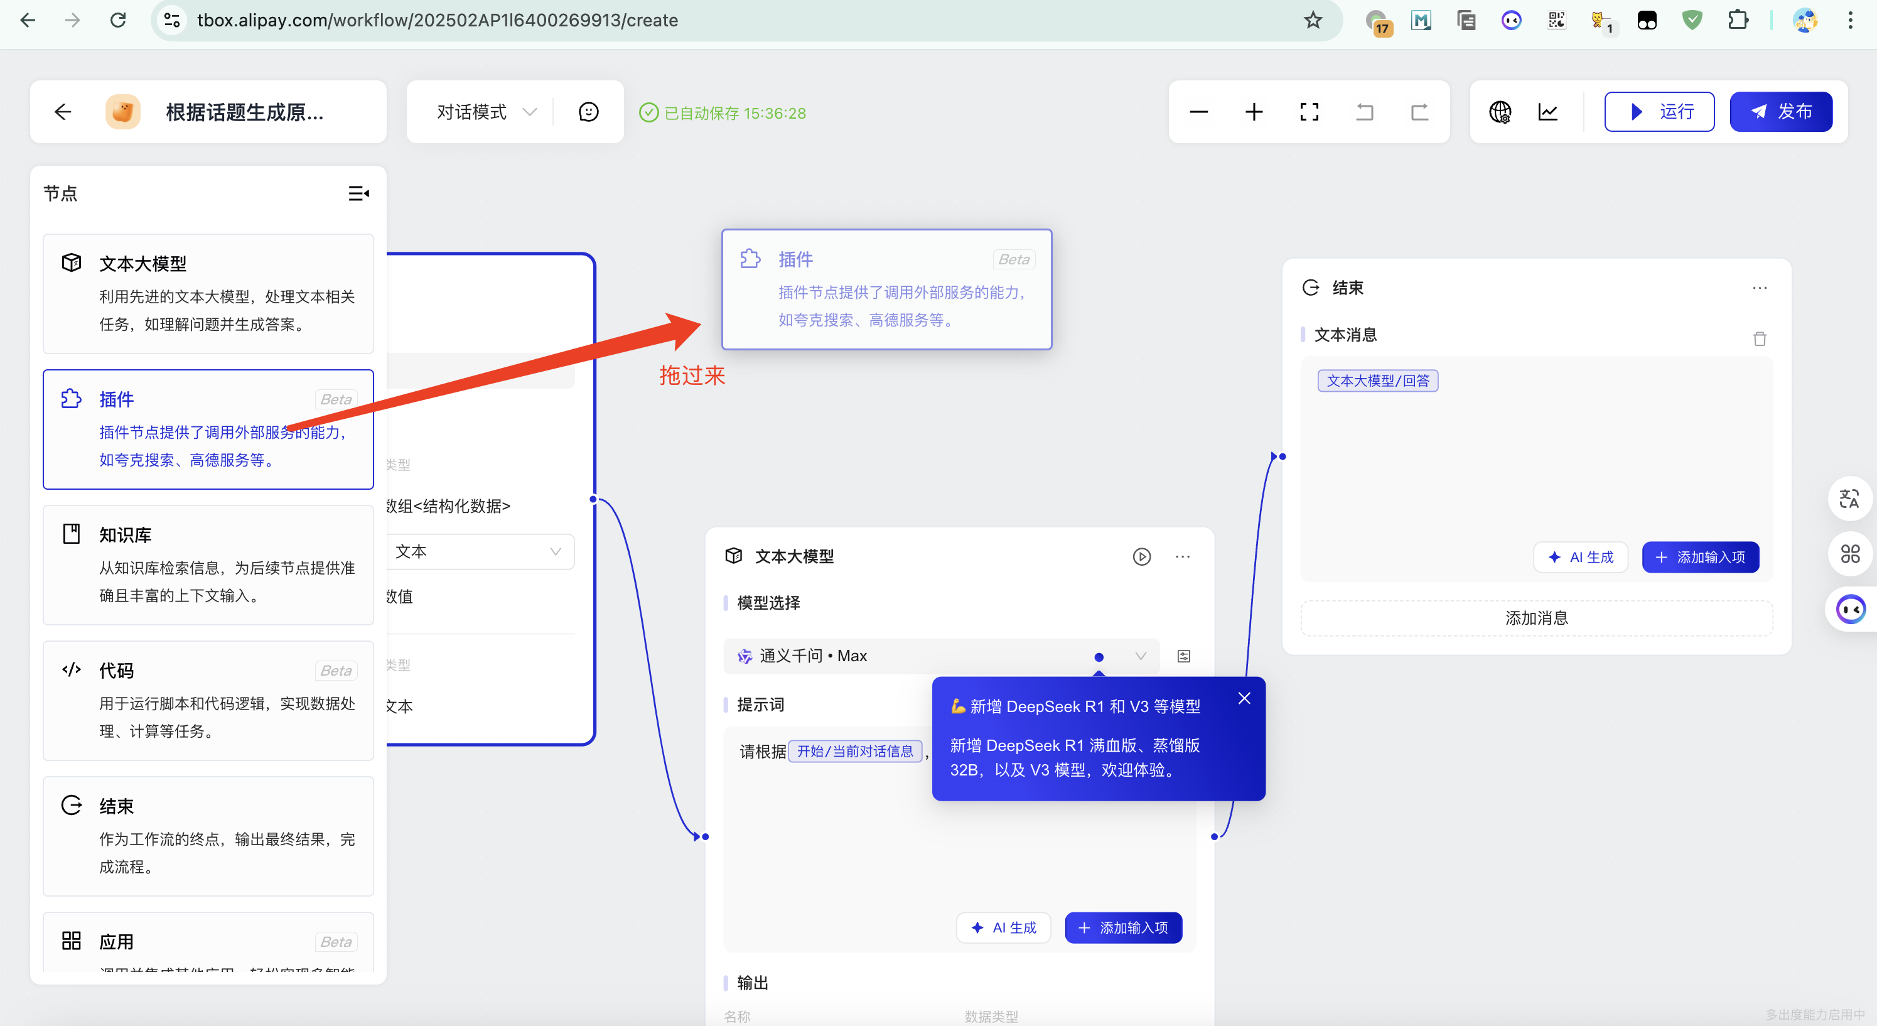Click the 添加消息 area in the 结束 node

(x=1536, y=618)
